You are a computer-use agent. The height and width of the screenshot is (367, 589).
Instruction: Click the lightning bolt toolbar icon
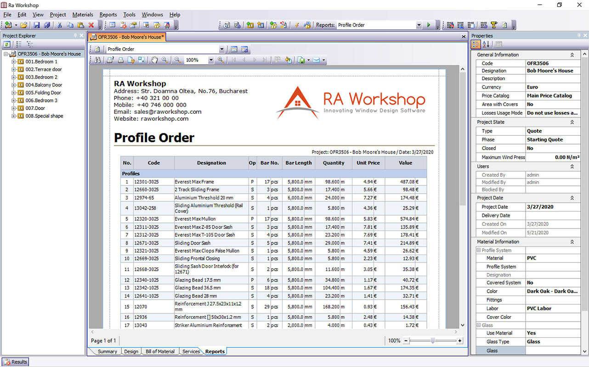click(297, 25)
